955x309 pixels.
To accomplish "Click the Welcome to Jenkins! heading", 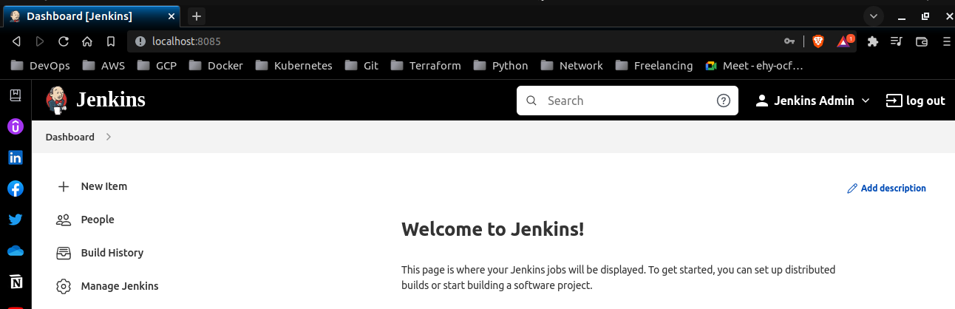I will 492,229.
